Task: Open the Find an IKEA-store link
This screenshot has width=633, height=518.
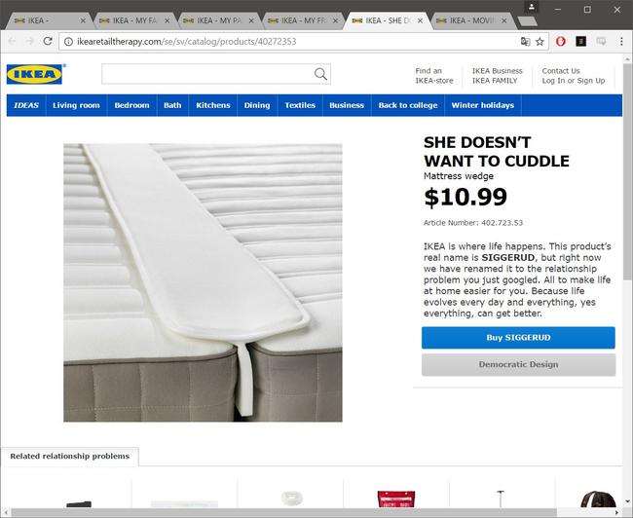Action: click(434, 76)
